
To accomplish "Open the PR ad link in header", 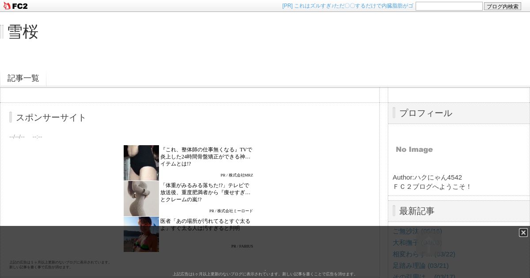I will tap(348, 6).
